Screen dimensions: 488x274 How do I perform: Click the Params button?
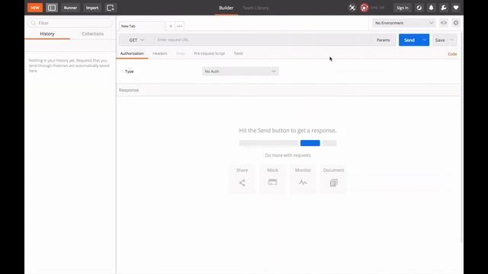pos(383,40)
